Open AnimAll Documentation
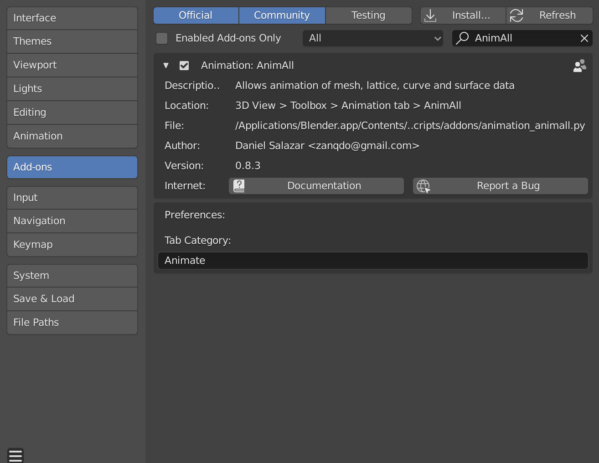Viewport: 599px width, 463px height. [x=316, y=186]
